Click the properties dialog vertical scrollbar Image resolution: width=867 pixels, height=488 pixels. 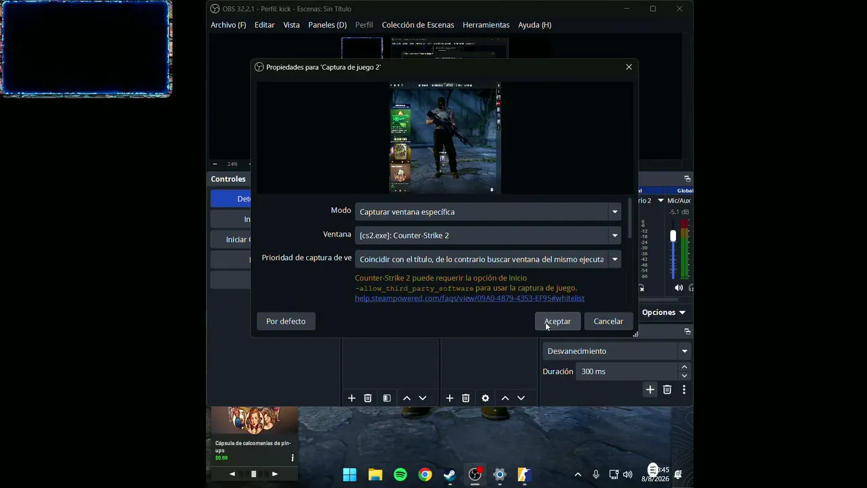(630, 218)
